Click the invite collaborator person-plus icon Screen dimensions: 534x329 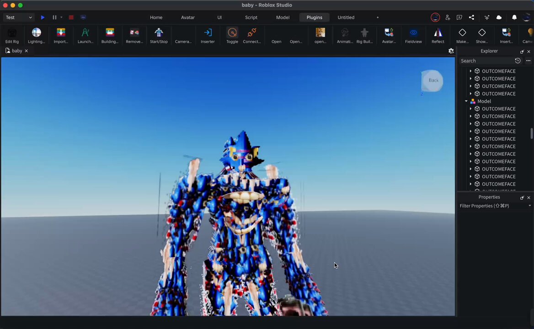(448, 17)
